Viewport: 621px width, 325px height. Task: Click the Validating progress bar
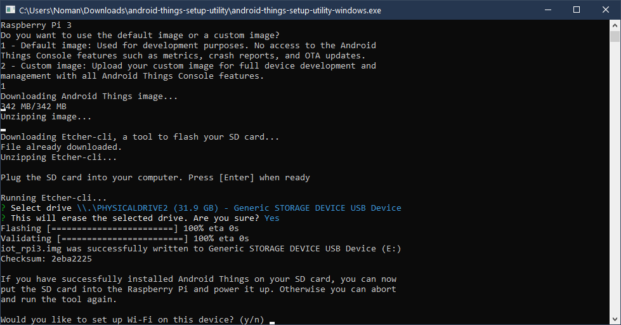pyautogui.click(x=122, y=239)
